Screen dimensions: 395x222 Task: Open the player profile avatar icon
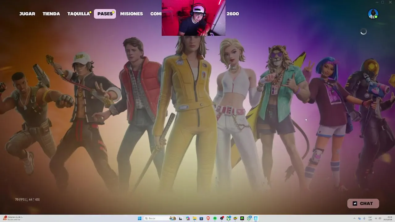coord(373,14)
